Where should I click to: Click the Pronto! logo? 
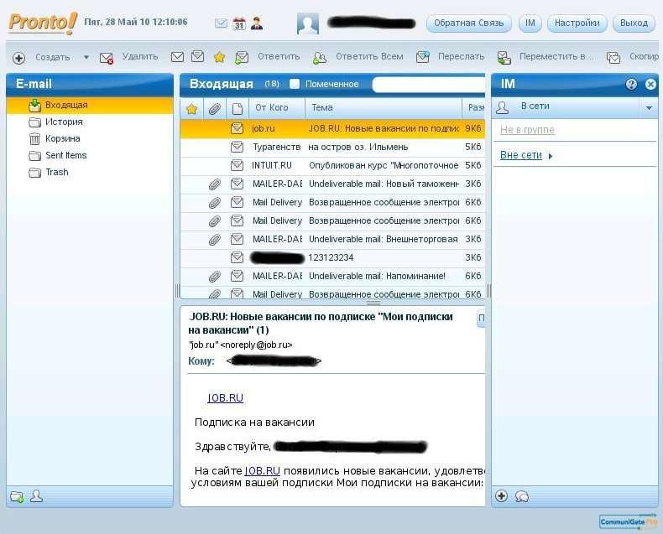43,23
